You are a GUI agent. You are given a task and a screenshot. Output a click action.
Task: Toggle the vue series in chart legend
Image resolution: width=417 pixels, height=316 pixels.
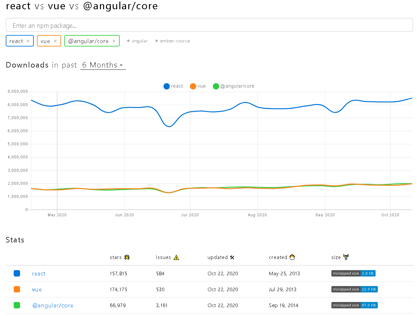pos(198,86)
